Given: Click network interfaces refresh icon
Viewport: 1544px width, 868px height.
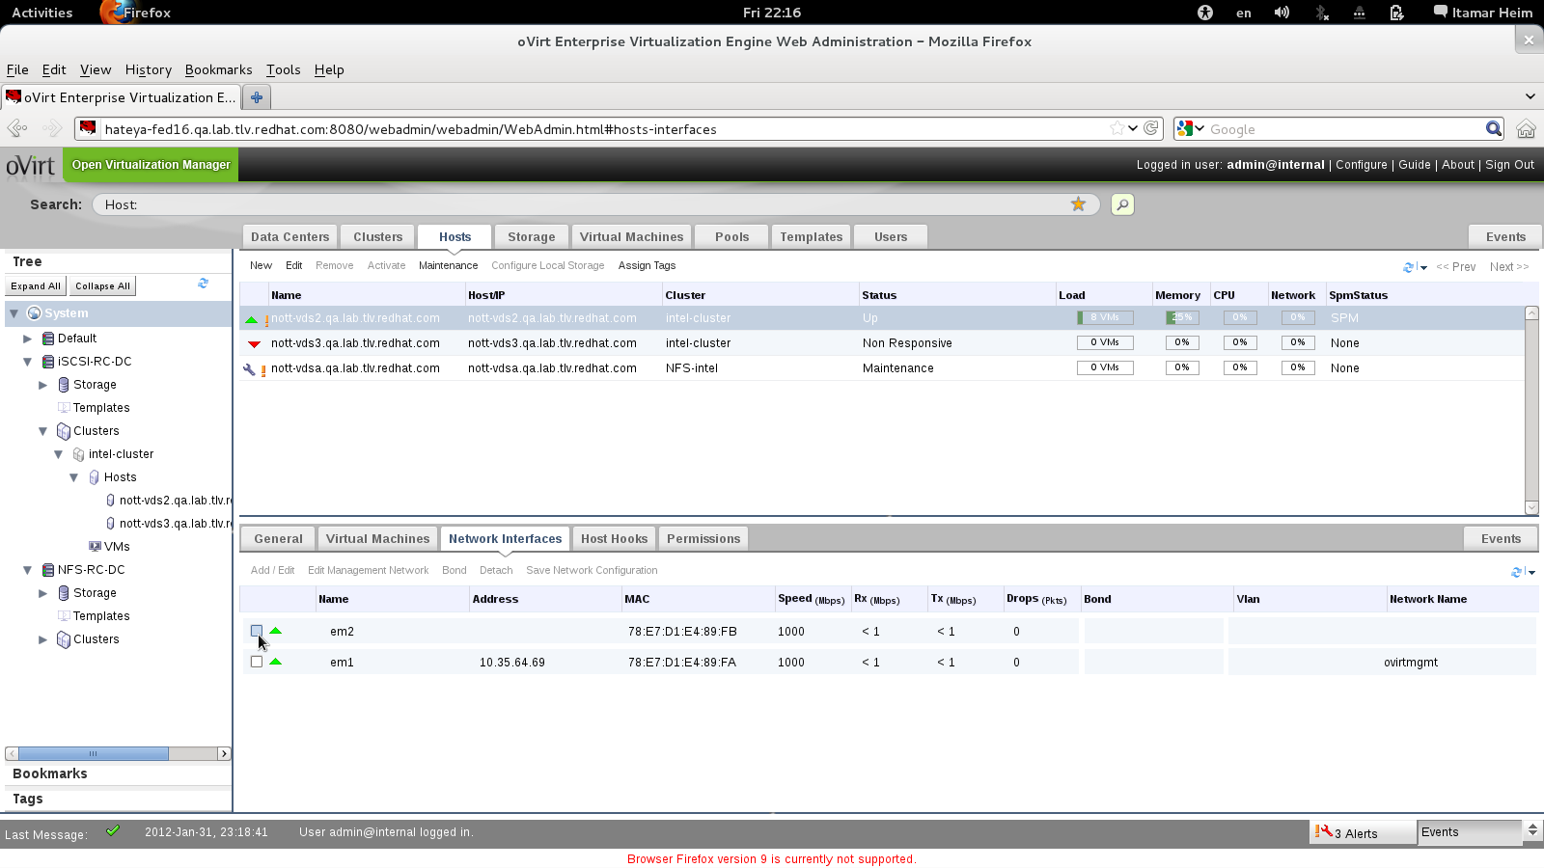Looking at the screenshot, I should (1517, 572).
